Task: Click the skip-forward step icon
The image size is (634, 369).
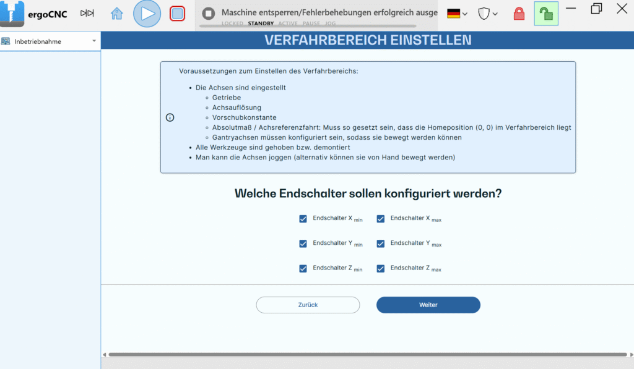Action: (x=87, y=13)
